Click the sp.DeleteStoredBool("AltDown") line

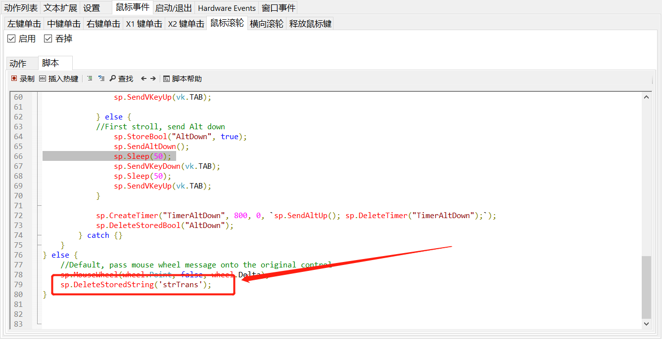point(165,226)
